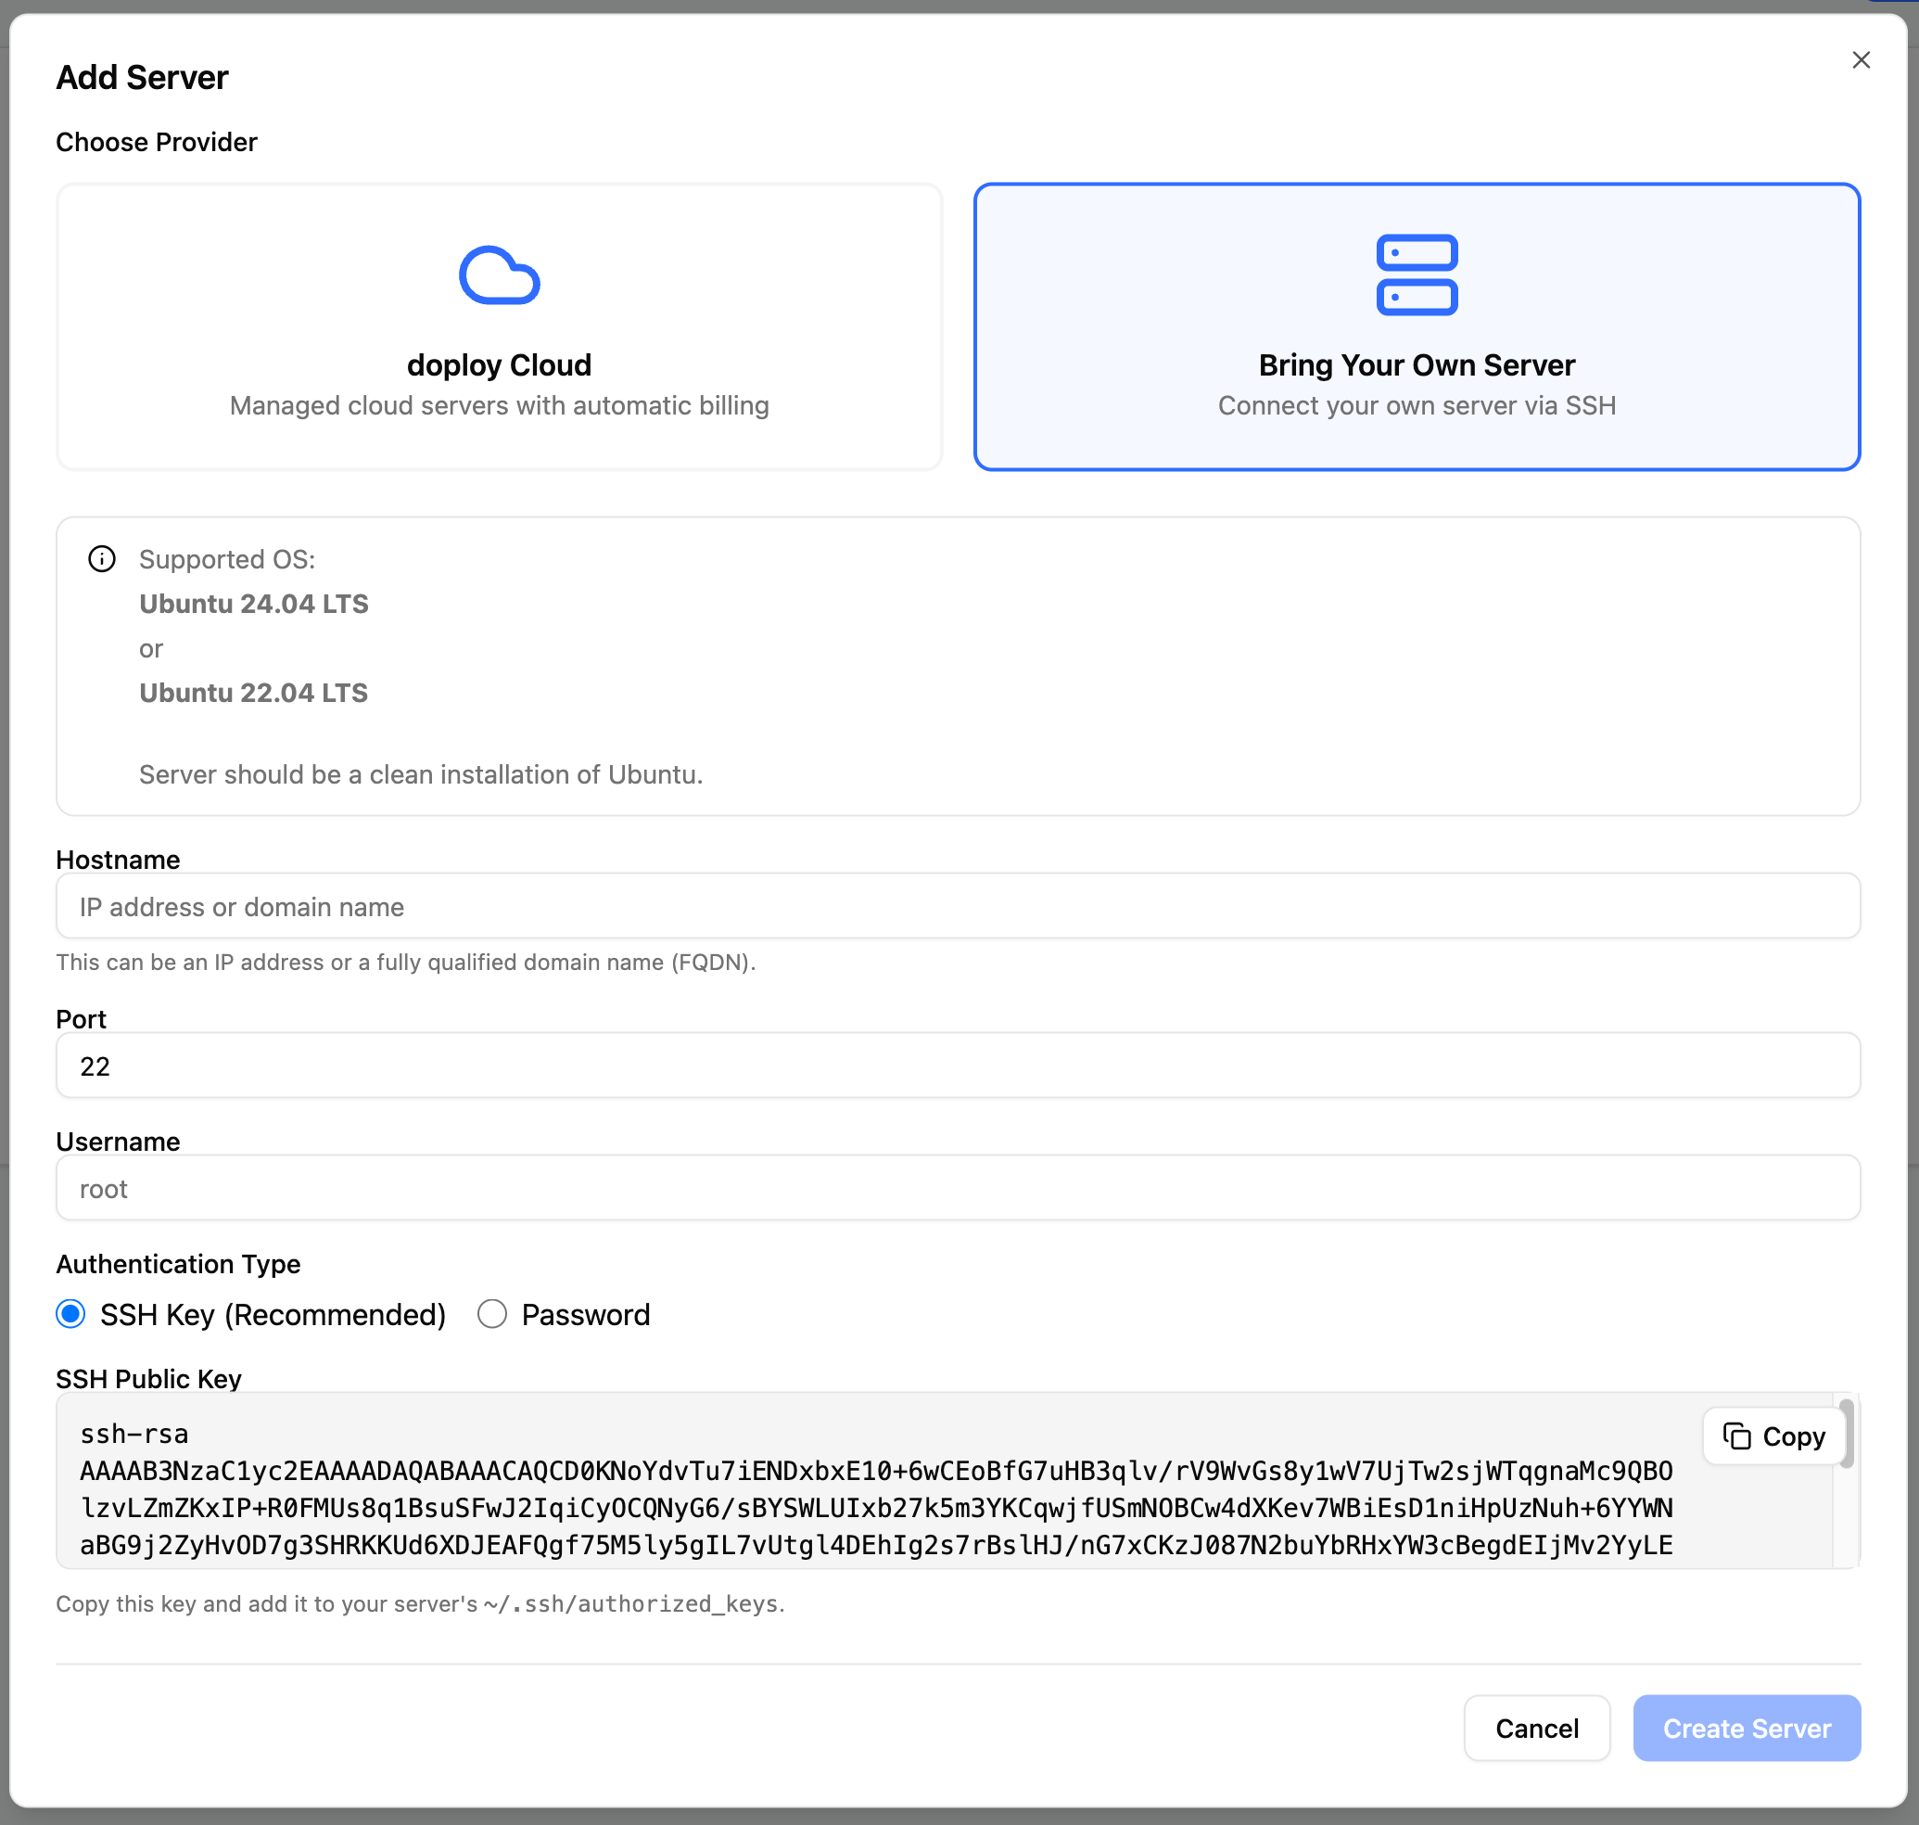
Task: Click the Copy button for the SSH key
Action: pyautogui.click(x=1773, y=1436)
